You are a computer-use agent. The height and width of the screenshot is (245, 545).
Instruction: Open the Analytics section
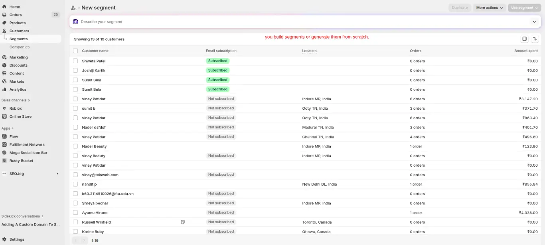click(x=18, y=89)
